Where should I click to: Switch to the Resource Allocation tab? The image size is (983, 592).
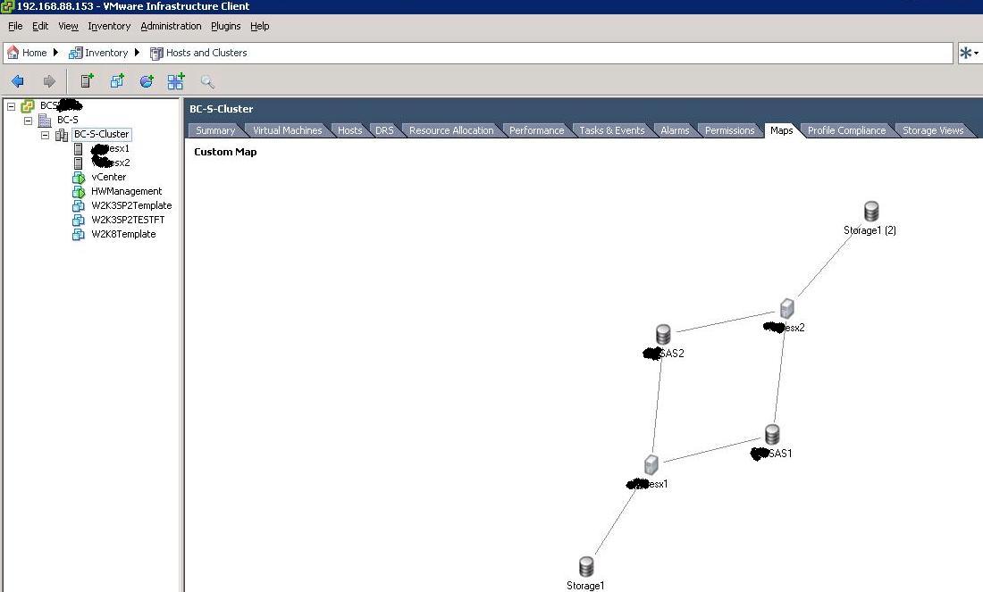451,130
